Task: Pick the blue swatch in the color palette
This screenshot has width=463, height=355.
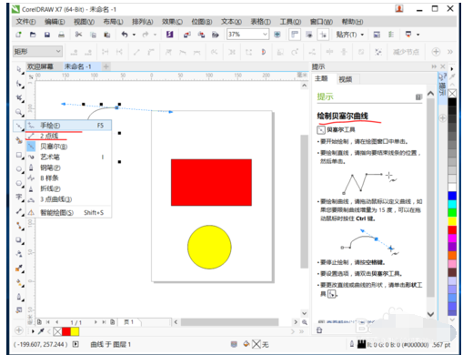Action: (x=452, y=196)
